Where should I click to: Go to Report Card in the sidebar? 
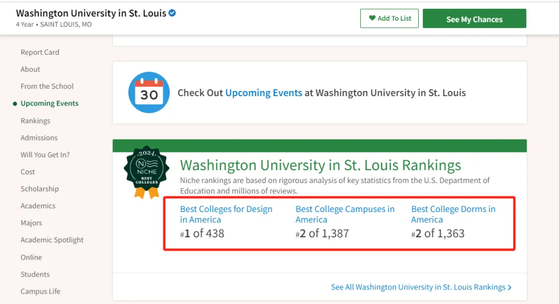[x=40, y=52]
